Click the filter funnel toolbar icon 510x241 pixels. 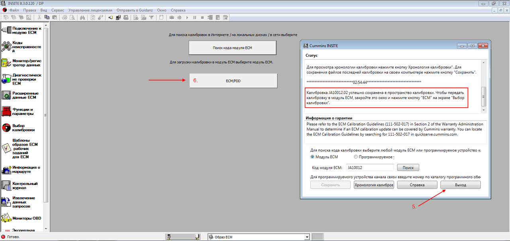[151, 17]
